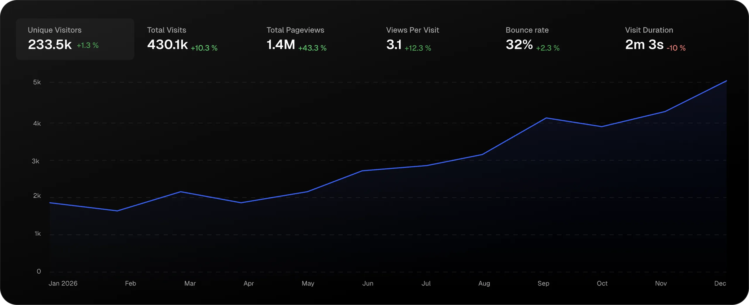Click the Feb month label
749x305 pixels.
(x=130, y=283)
